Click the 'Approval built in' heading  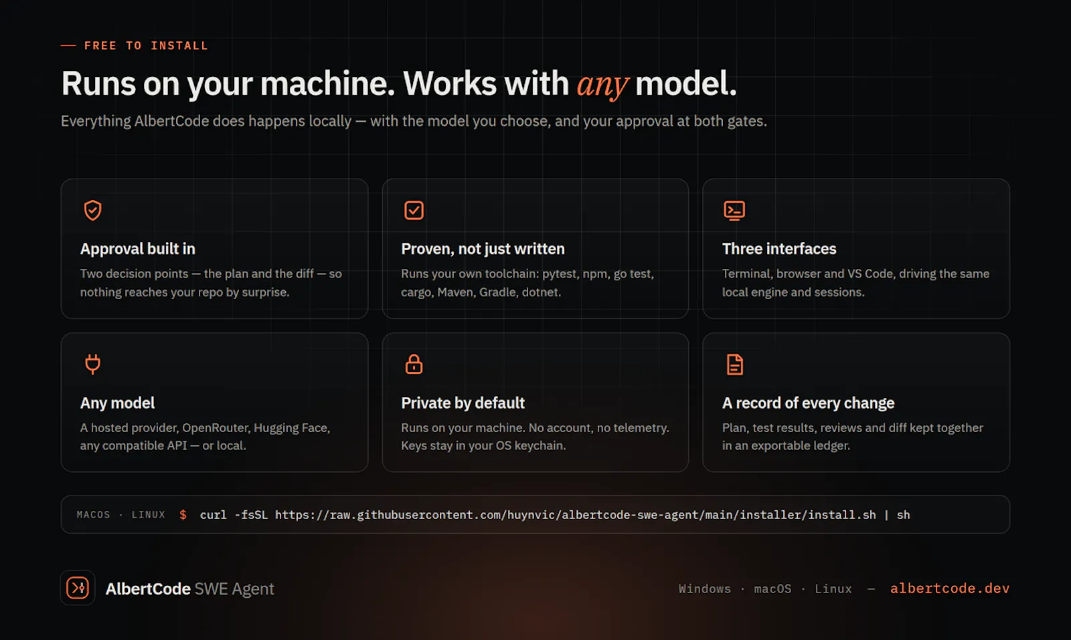(x=138, y=249)
